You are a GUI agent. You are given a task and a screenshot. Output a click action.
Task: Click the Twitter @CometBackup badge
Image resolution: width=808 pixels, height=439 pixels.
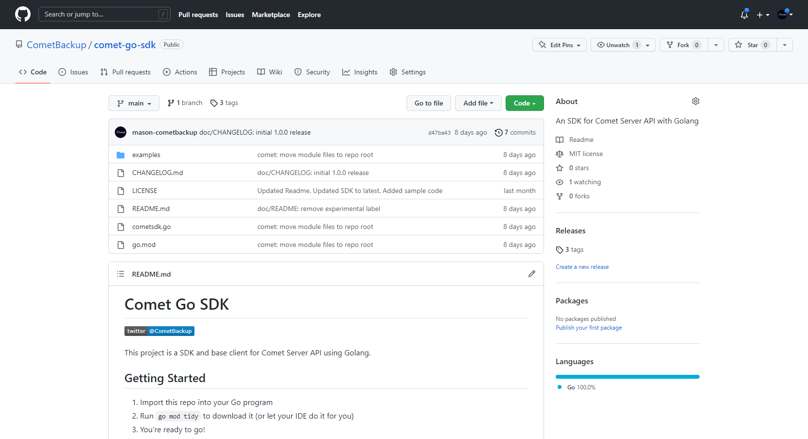[159, 331]
